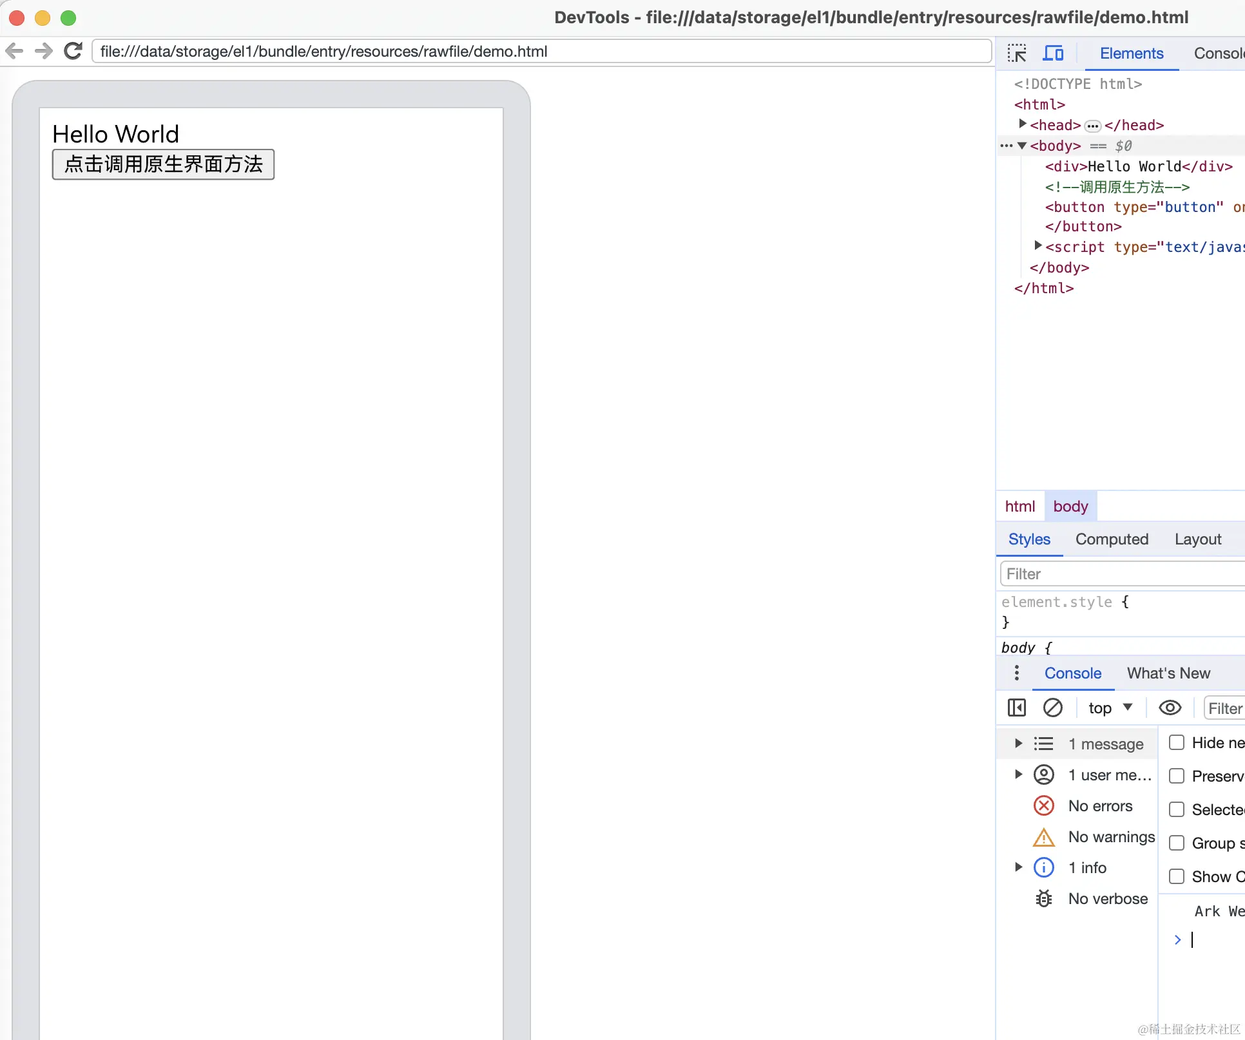
Task: Enable the Group similar checkbox
Action: [1177, 843]
